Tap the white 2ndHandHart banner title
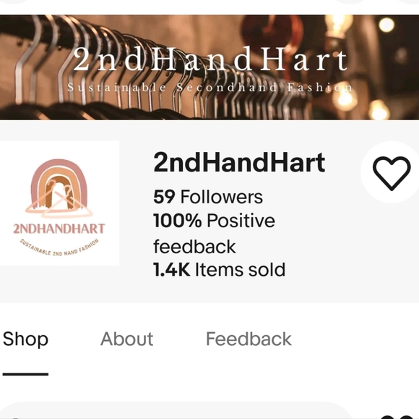Viewport: 419px width, 419px height. [x=210, y=59]
